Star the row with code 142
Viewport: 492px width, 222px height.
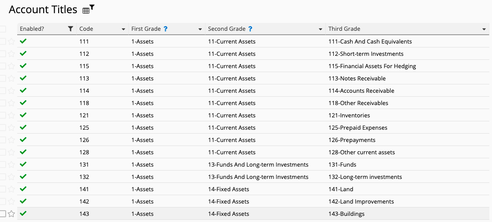(x=11, y=201)
